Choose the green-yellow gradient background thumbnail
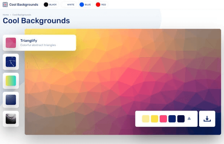Screen dimensions: 224x144 11,81
